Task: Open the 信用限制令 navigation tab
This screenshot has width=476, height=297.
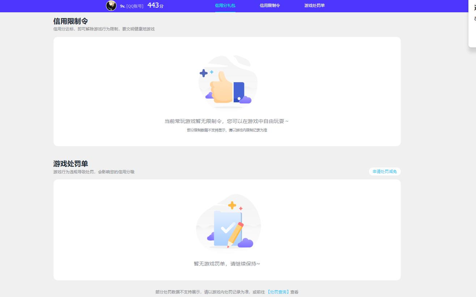Action: tap(269, 6)
